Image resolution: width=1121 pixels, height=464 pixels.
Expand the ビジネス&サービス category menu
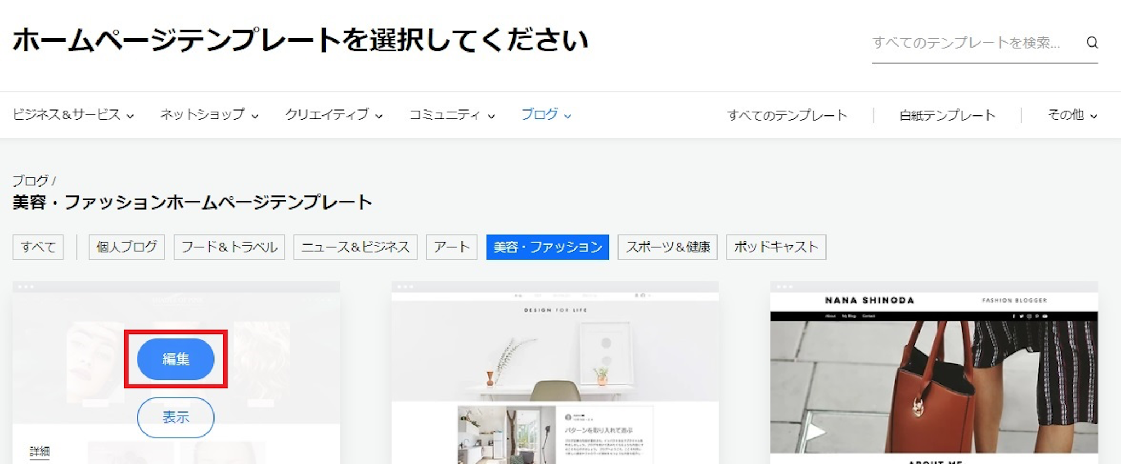(73, 115)
